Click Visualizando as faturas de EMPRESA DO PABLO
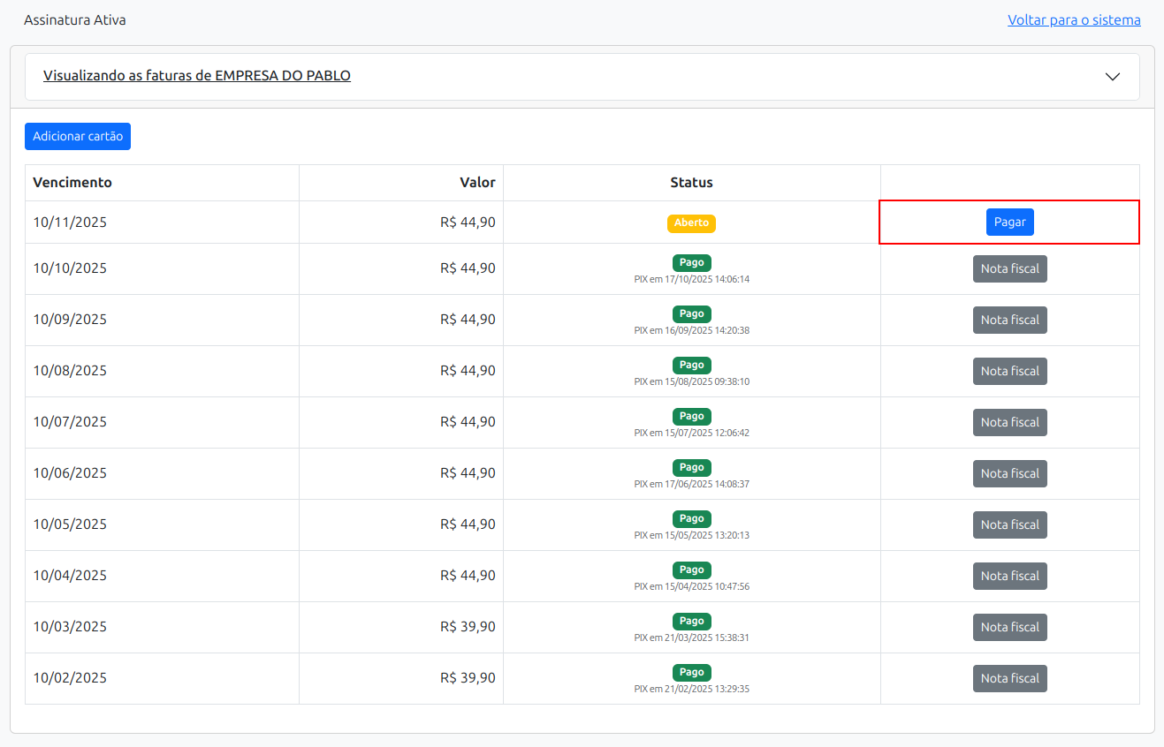The height and width of the screenshot is (747, 1164). coord(197,76)
